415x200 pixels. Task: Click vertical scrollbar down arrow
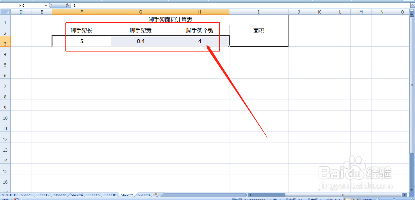pyautogui.click(x=412, y=190)
